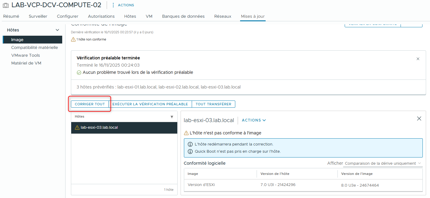Click warning icon next to lab-esxi-03.lab.local in list
This screenshot has height=198, width=430.
click(78, 127)
